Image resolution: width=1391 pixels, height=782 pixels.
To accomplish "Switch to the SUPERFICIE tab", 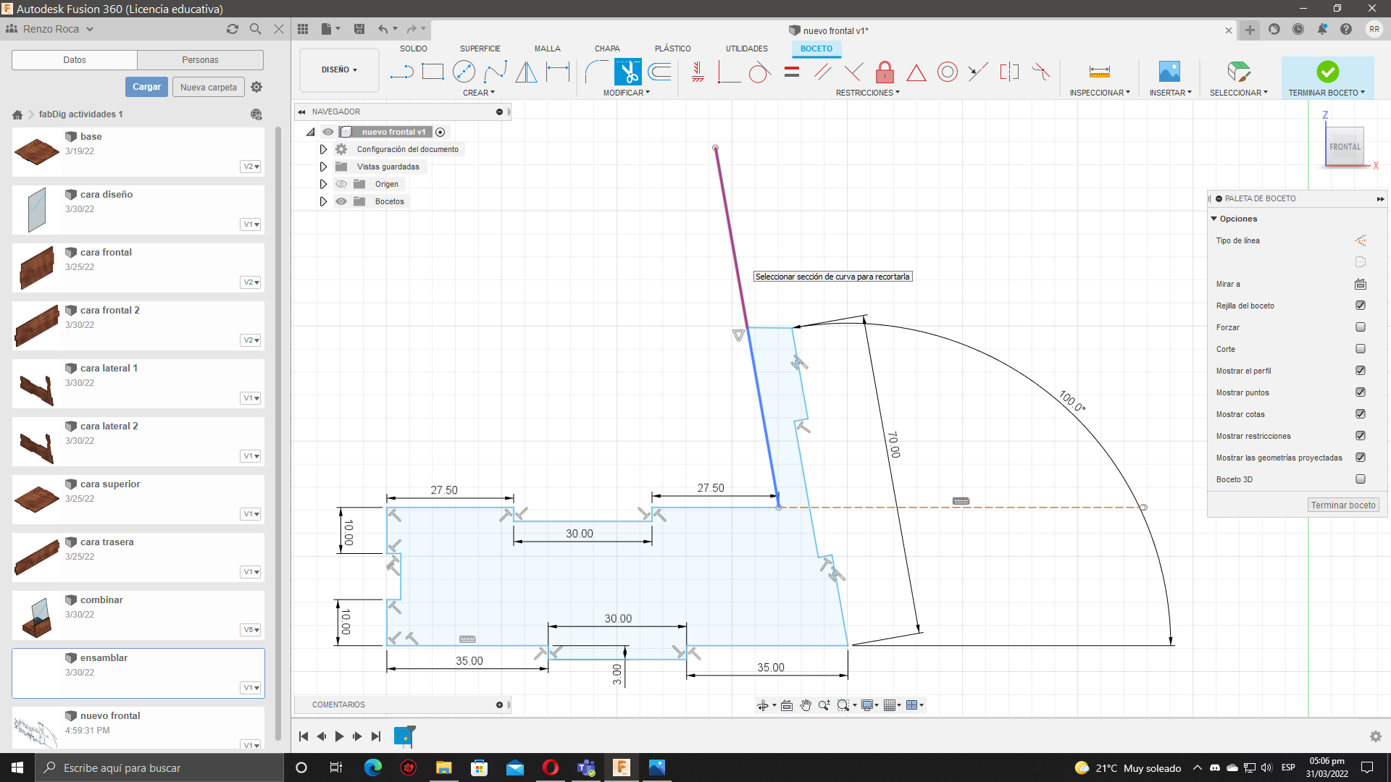I will [x=480, y=49].
